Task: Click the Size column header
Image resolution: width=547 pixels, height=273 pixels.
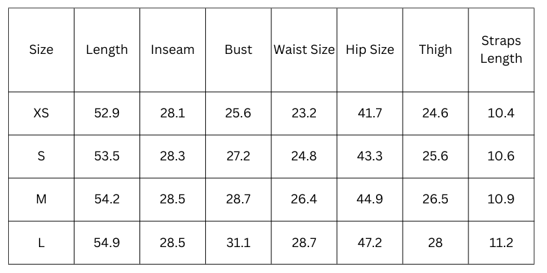Action: click(41, 50)
